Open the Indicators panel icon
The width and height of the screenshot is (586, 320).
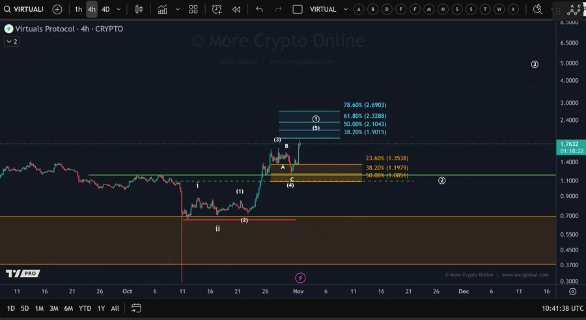[162, 9]
